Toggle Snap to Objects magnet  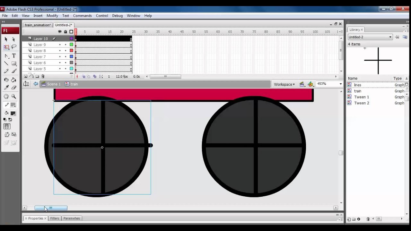point(7,126)
